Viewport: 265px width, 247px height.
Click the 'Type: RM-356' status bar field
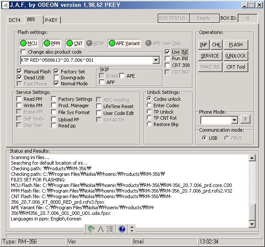33,241
